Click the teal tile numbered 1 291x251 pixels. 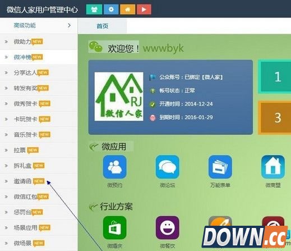pos(275,76)
